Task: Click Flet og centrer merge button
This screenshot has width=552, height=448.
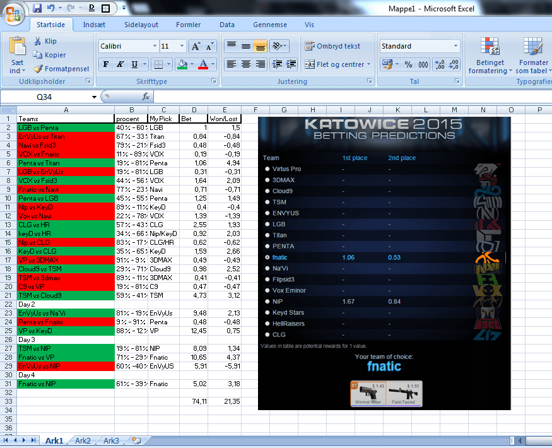Action: 334,64
